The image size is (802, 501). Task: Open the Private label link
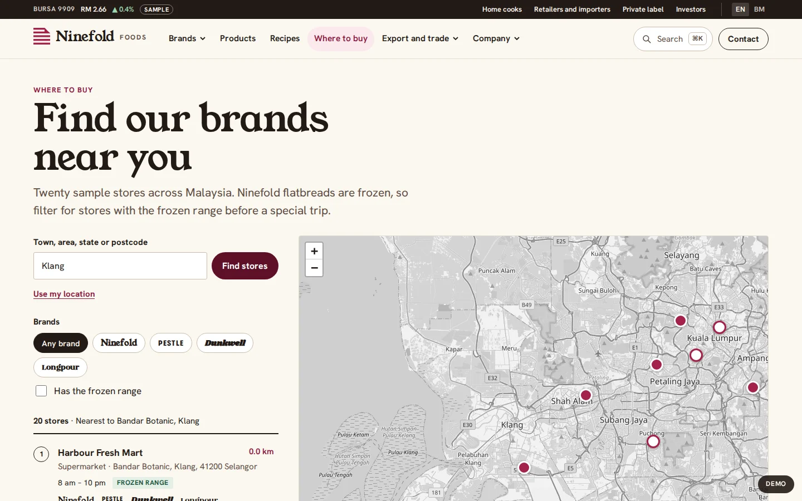click(643, 9)
